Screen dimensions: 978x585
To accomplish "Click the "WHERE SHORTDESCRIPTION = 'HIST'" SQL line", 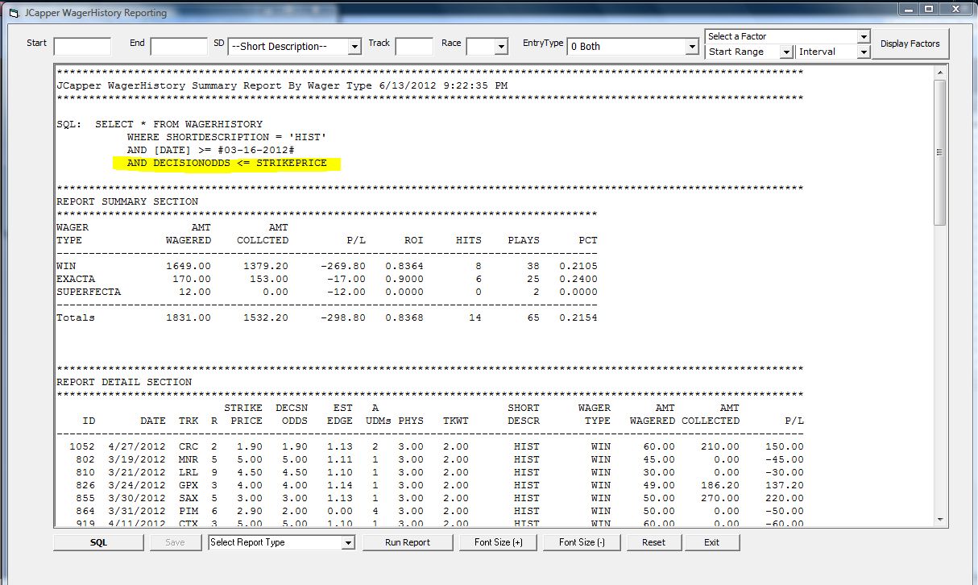I will 226,138.
